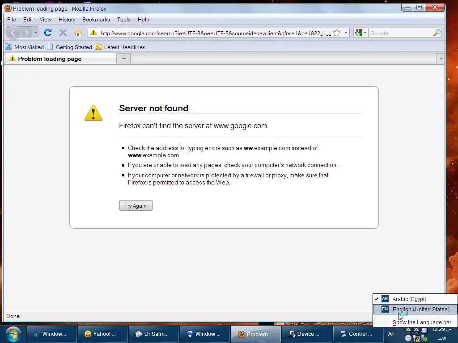The image size is (458, 343).
Task: Click the warning site identity icon in address bar
Action: click(93, 33)
